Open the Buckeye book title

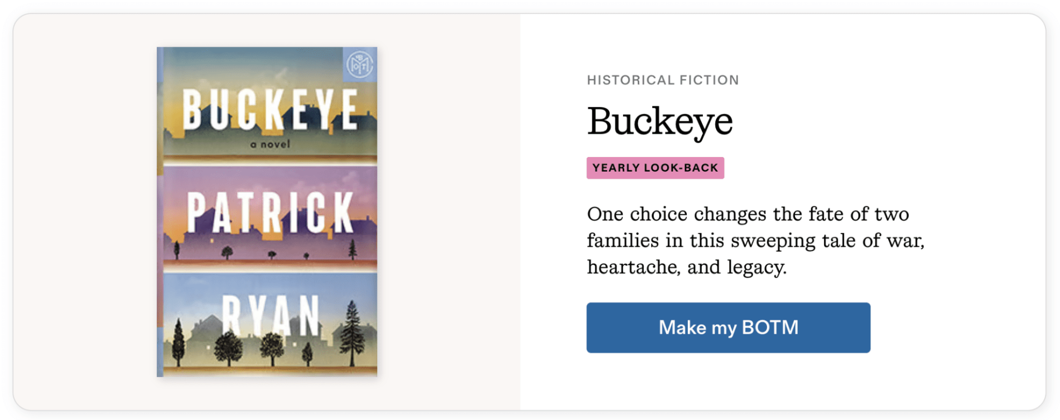coord(659,121)
